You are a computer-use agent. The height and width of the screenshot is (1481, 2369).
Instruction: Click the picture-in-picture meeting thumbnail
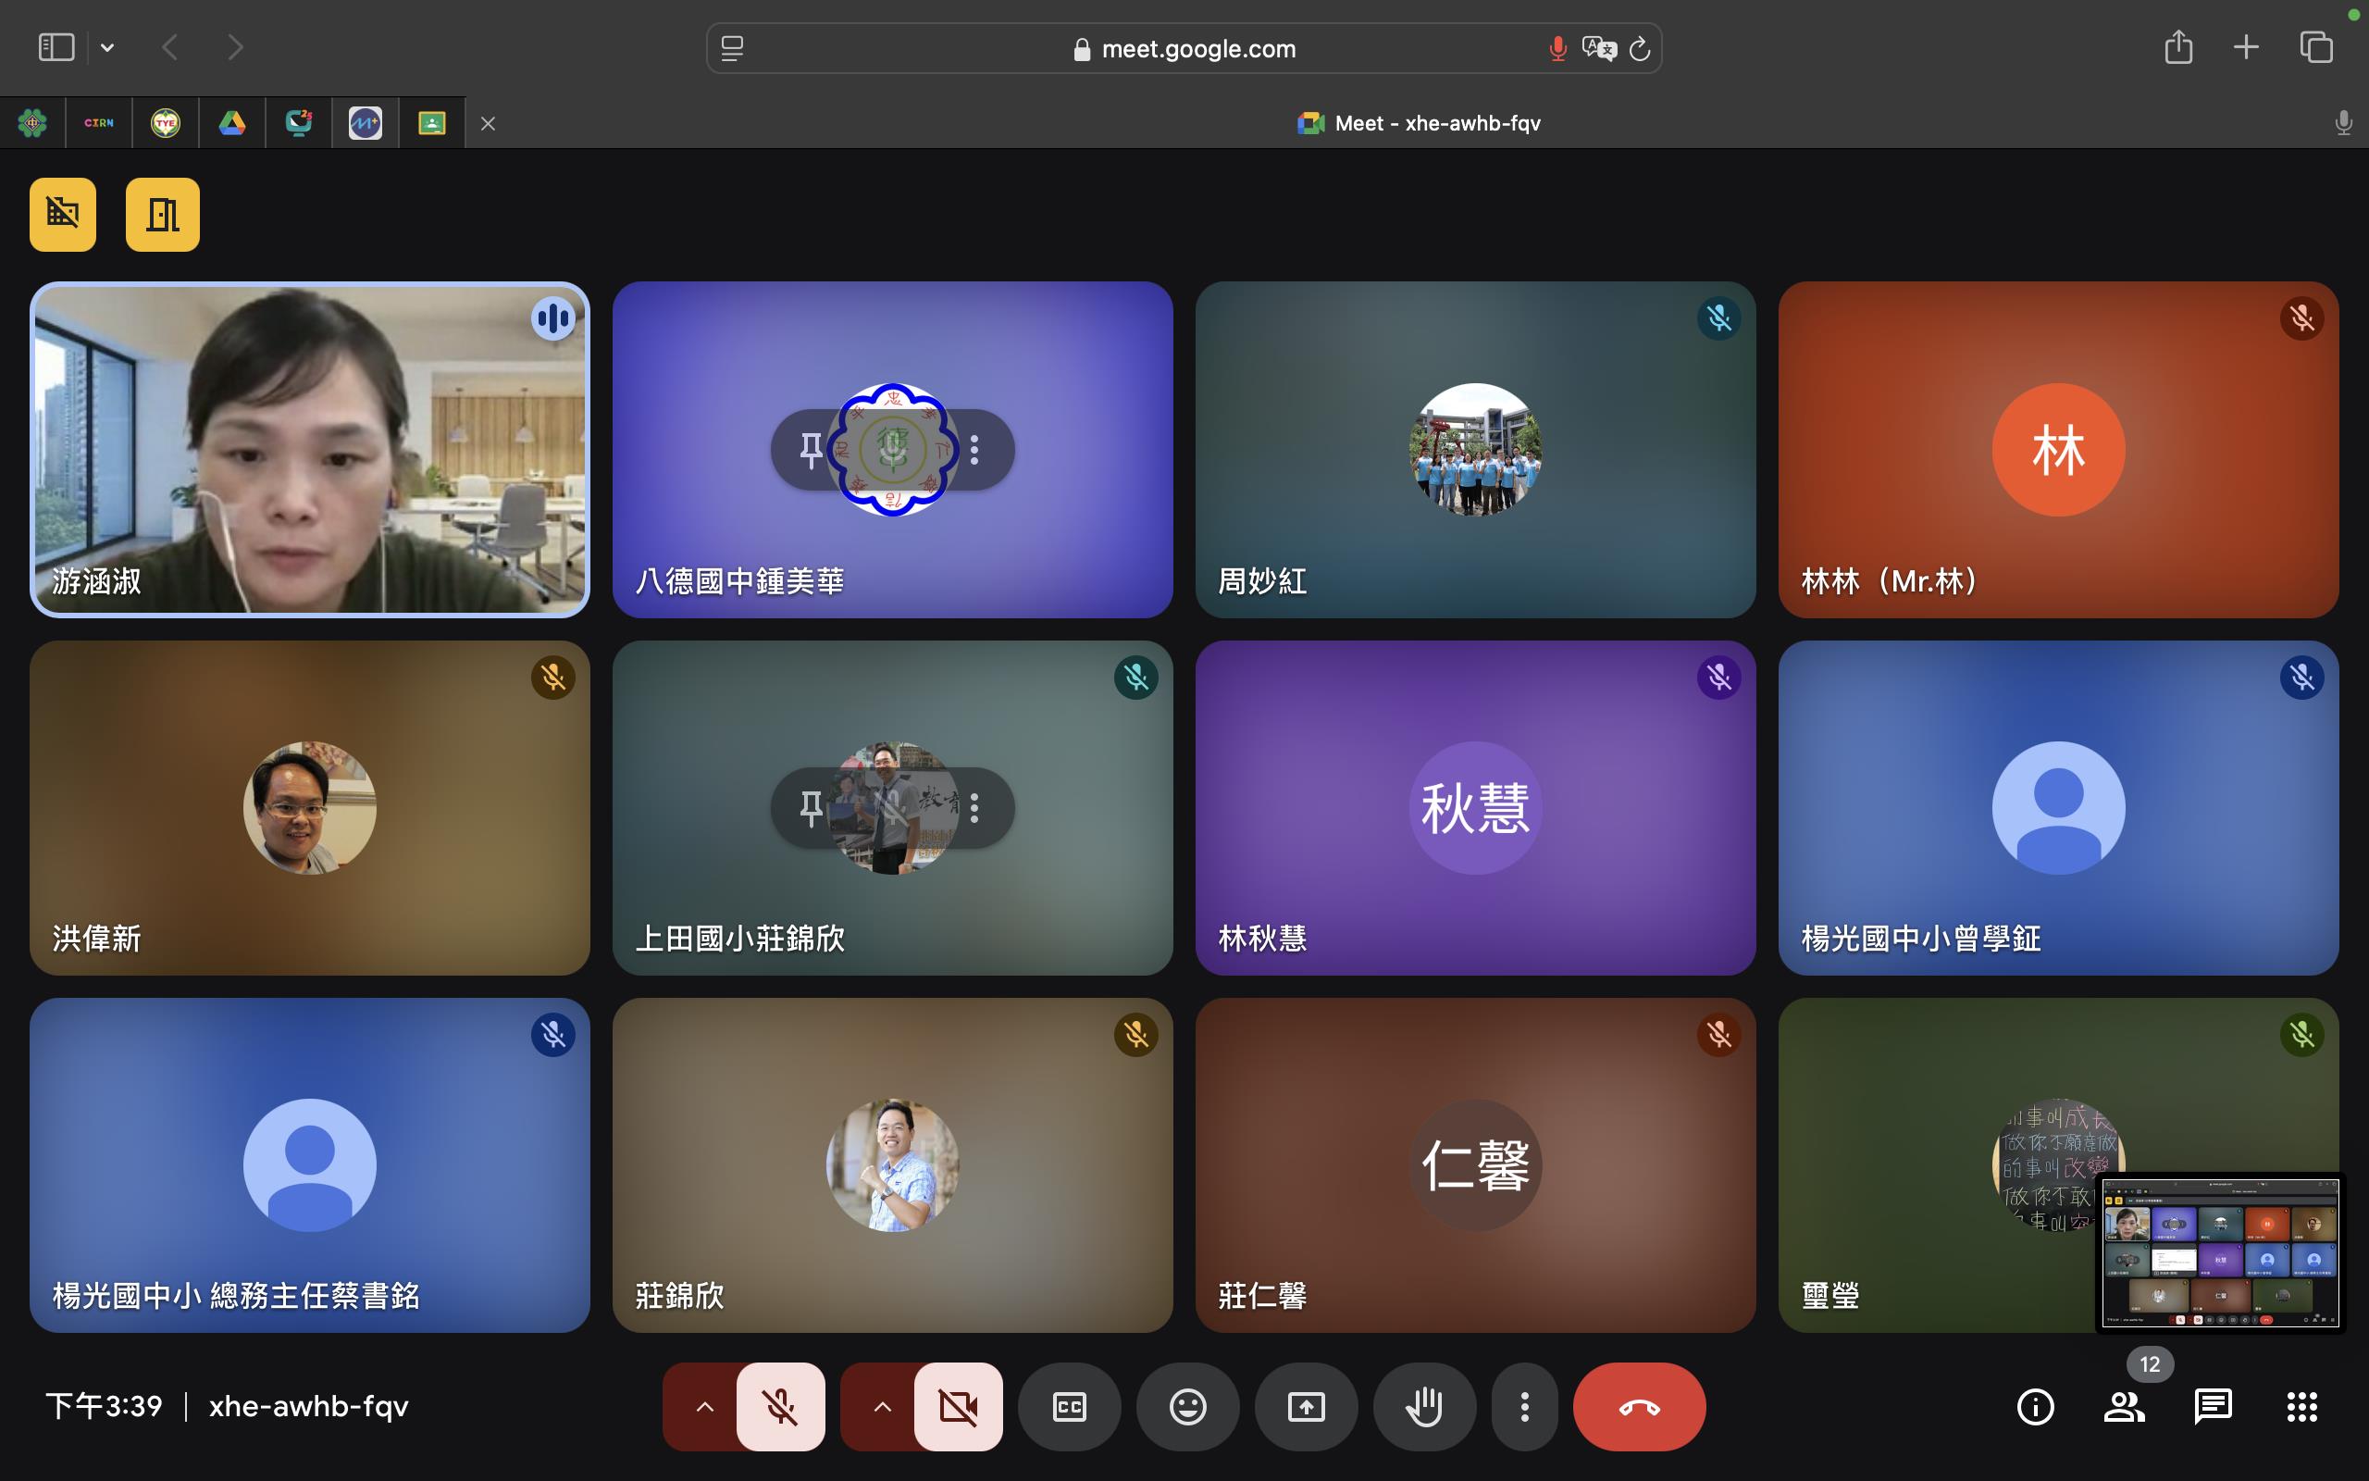click(x=2219, y=1252)
